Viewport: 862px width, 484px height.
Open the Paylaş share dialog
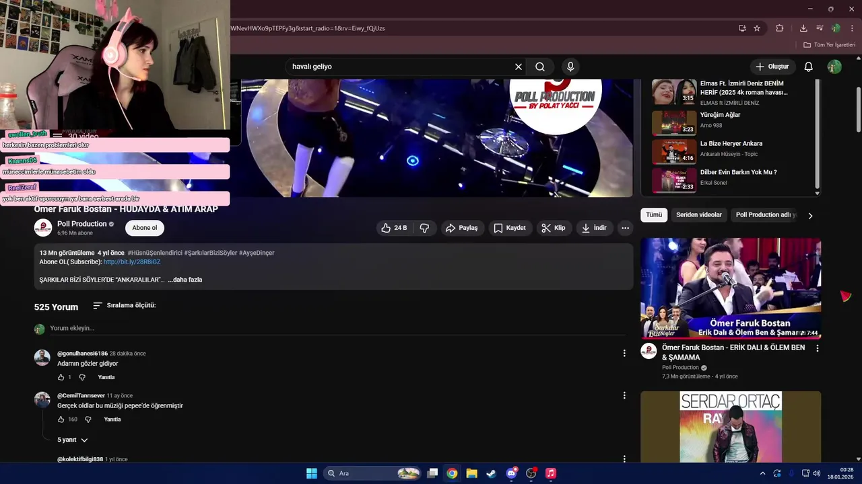(462, 228)
